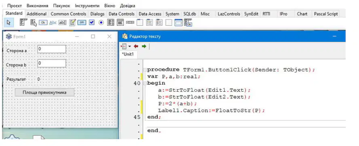
Task: Pick the TComboBox component icon
Action: click(x=120, y=23)
